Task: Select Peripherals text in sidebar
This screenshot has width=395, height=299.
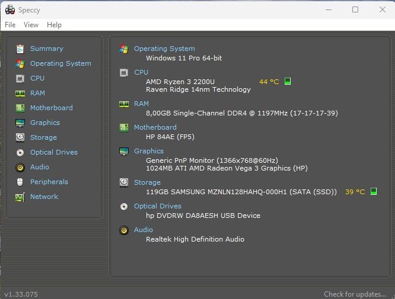Action: [49, 182]
